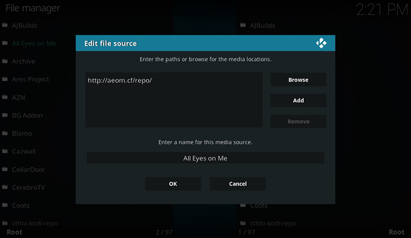The image size is (411, 238).
Task: Click the Kodi logo in dialog header
Action: tap(321, 43)
